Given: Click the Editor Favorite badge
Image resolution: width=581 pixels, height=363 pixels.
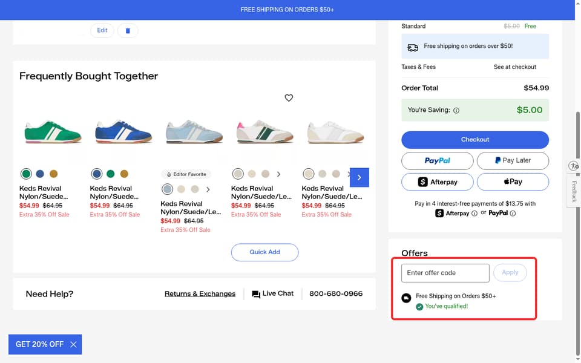Looking at the screenshot, I should coord(186,174).
